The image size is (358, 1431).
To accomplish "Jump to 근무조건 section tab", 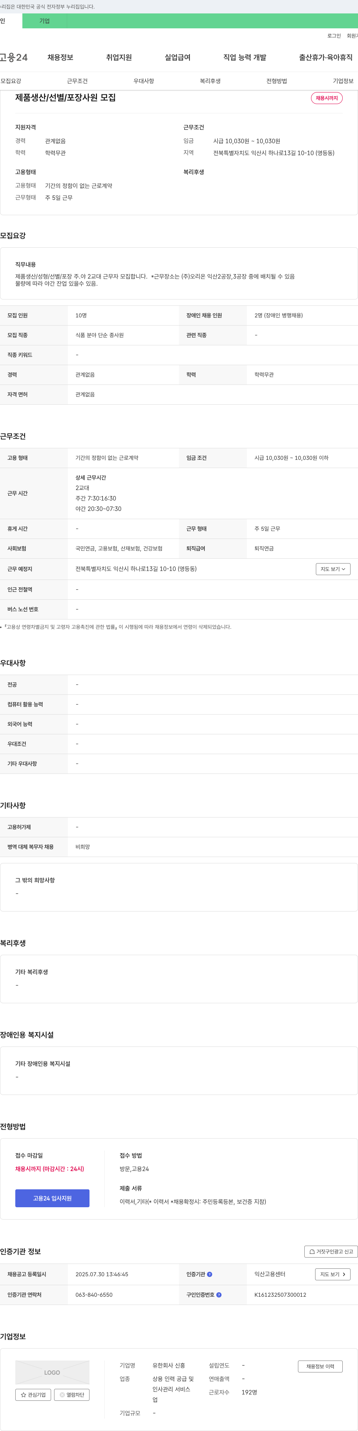I will (77, 81).
